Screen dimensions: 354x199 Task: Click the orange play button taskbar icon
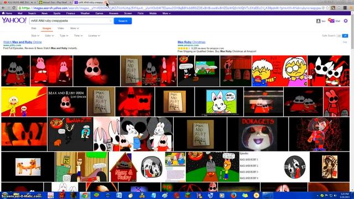[x=256, y=195]
